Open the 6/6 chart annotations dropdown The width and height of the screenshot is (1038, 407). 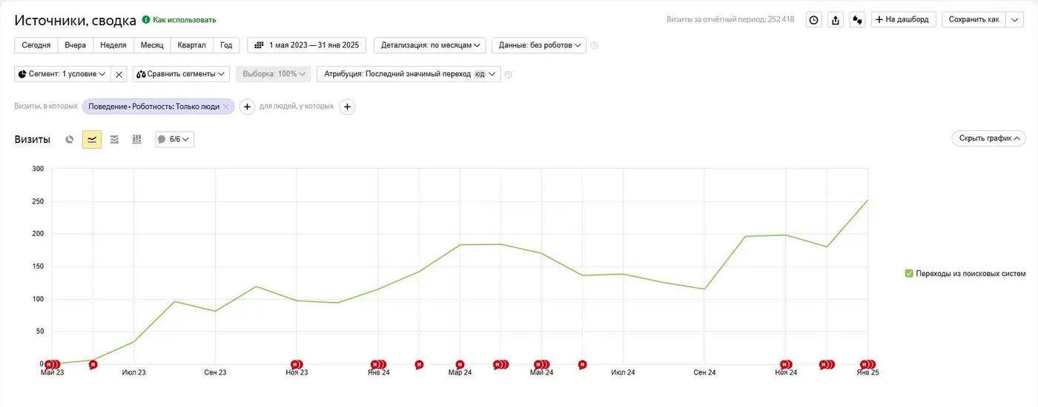point(174,139)
